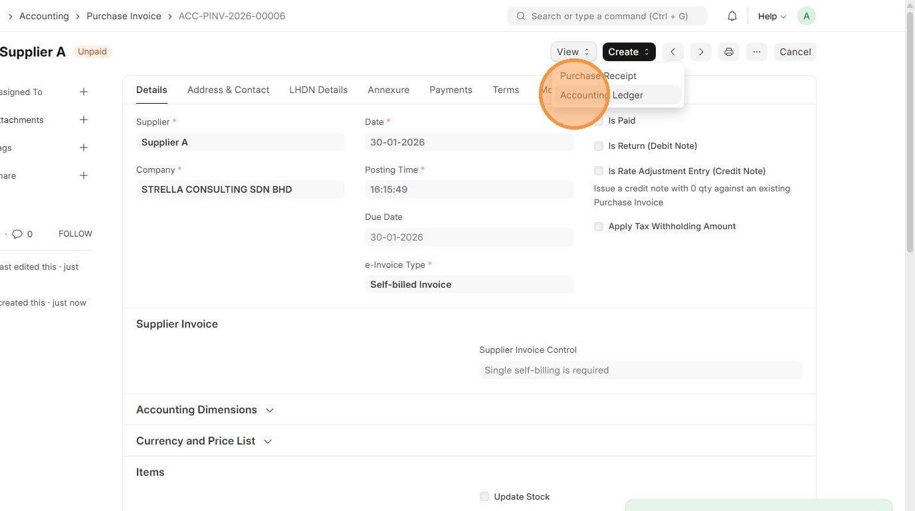Viewport: 915px width, 511px height.
Task: Click the comments speech bubble icon
Action: click(x=17, y=234)
